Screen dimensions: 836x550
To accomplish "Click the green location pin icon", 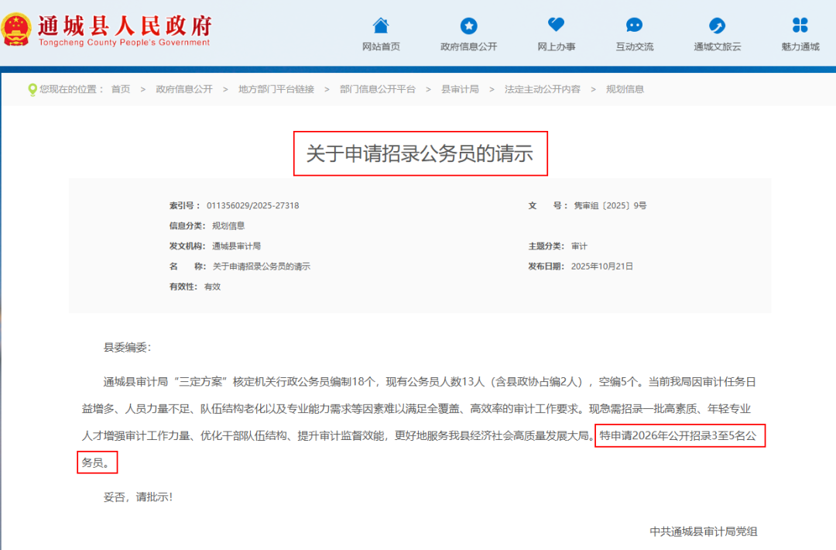I will click(x=32, y=90).
